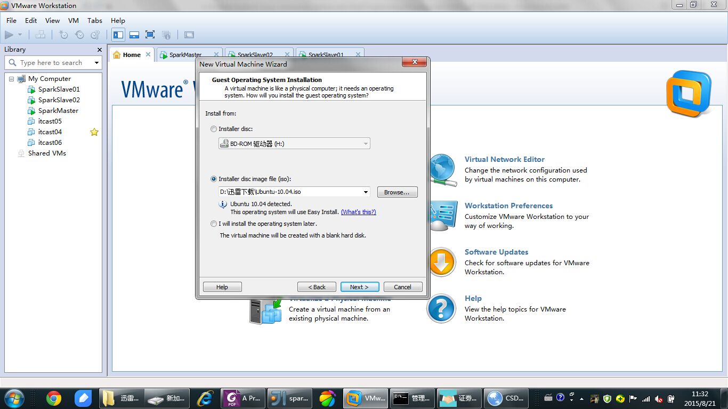Click the Unity mode toolbar icon
Screen dimensions: 728x409
(x=166, y=35)
